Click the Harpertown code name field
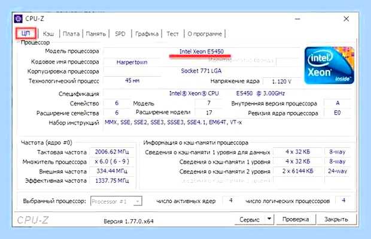Image resolution: width=371 pixels, height=239 pixels. tap(132, 62)
